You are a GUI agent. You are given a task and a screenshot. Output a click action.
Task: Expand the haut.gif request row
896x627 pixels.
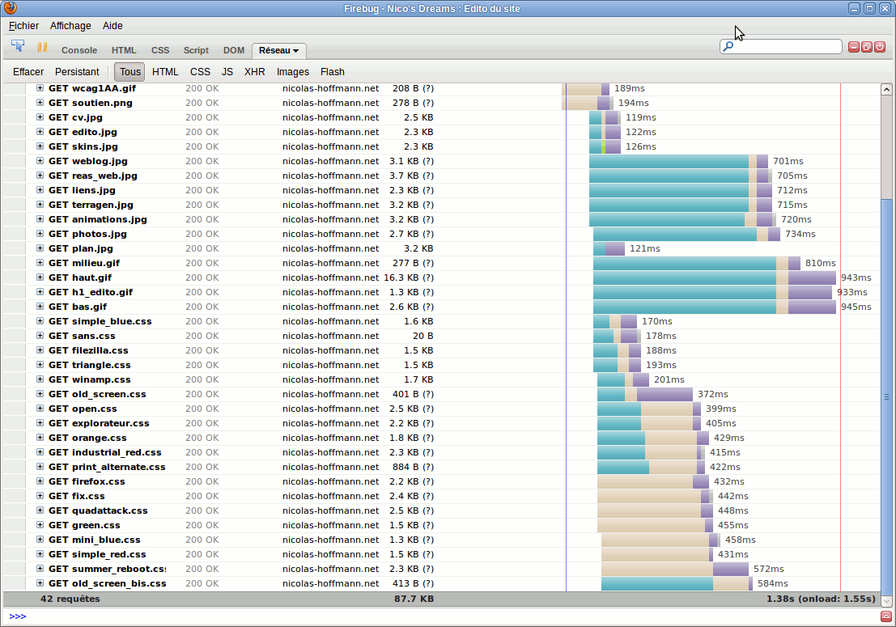[40, 277]
